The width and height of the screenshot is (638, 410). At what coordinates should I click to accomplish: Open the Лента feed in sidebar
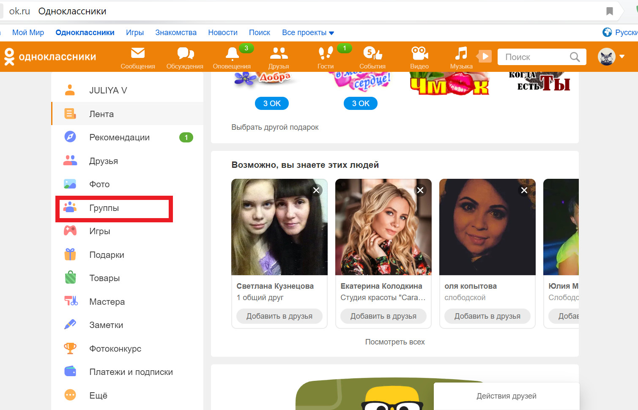pos(127,114)
